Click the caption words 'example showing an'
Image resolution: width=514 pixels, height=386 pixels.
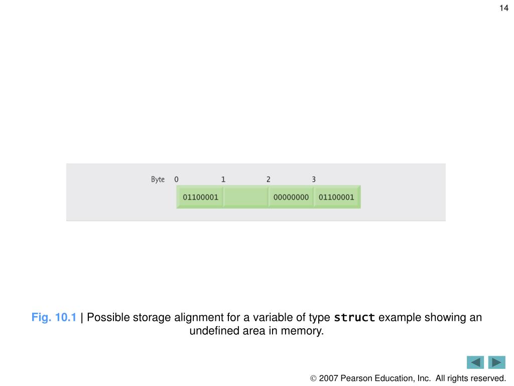[x=430, y=318]
